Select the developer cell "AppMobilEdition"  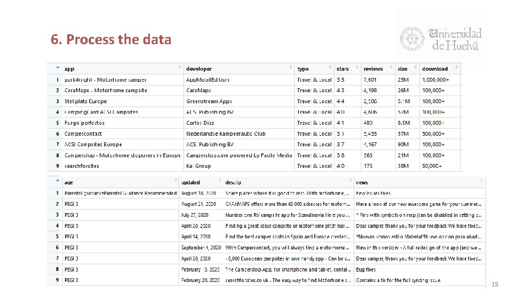click(x=208, y=79)
